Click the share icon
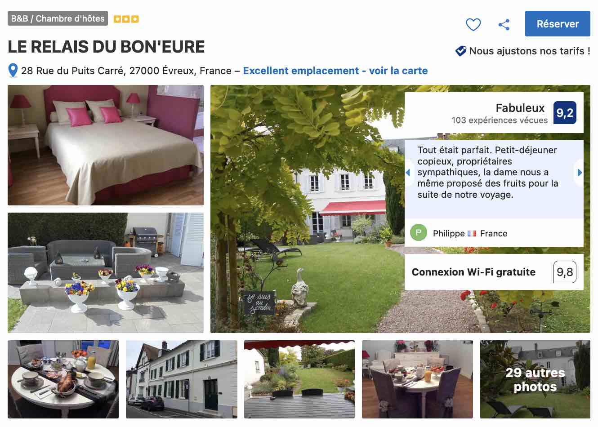 click(504, 24)
